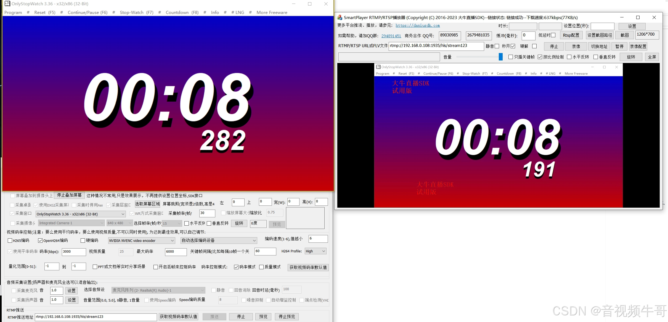Click the OnlyStopWatch title bar app icon
Viewport: 668px width, 322px height.
click(x=7, y=4)
